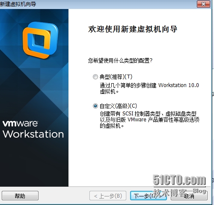This screenshot has height=205, width=214.
Task: Click the heading 欢迎使用新建虚拟机向导
Action: [133, 29]
